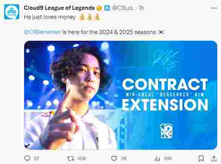221x164 pixels.
Task: Click the 27 replies count
Action: [36, 158]
